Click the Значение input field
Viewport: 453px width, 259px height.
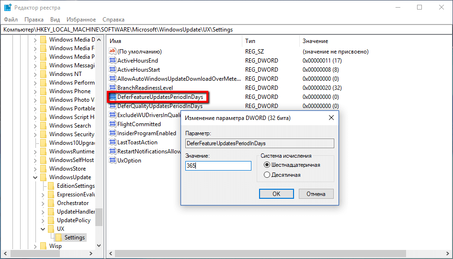(218, 166)
